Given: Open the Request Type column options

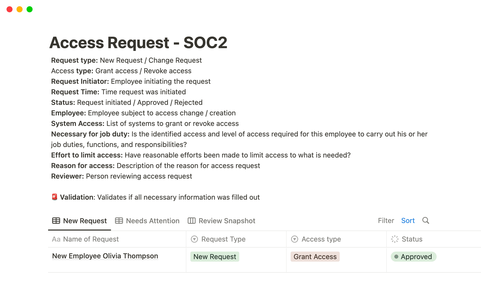Looking at the screenshot, I should pyautogui.click(x=223, y=239).
